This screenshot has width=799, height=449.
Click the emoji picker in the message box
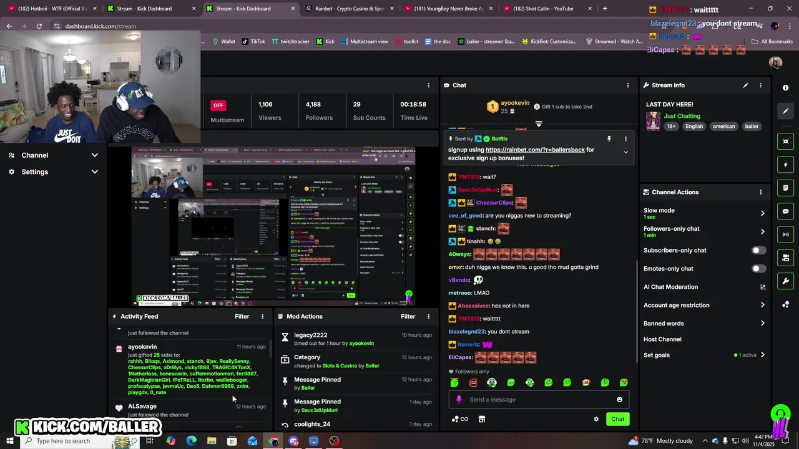[x=619, y=400]
